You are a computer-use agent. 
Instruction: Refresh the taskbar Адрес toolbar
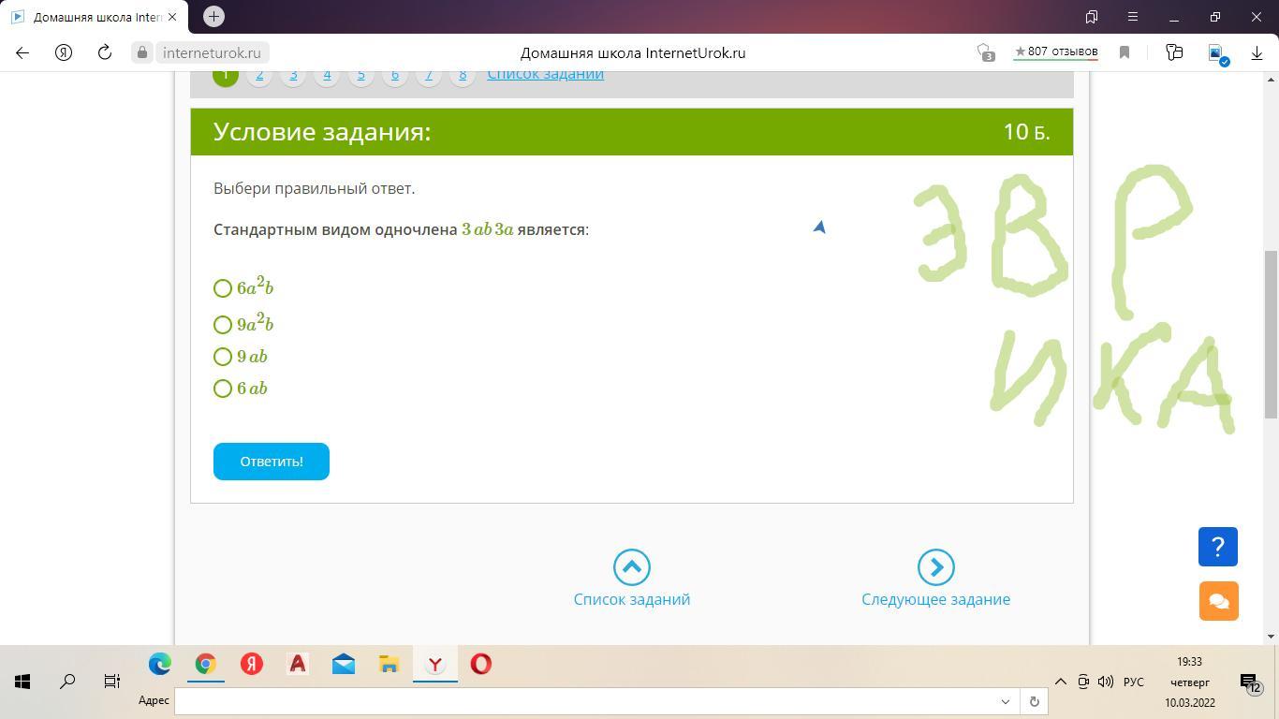(x=1035, y=701)
